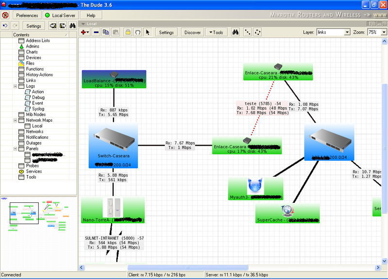
Task: Click binoculars find icon in left toolbar
Action: pos(72,26)
